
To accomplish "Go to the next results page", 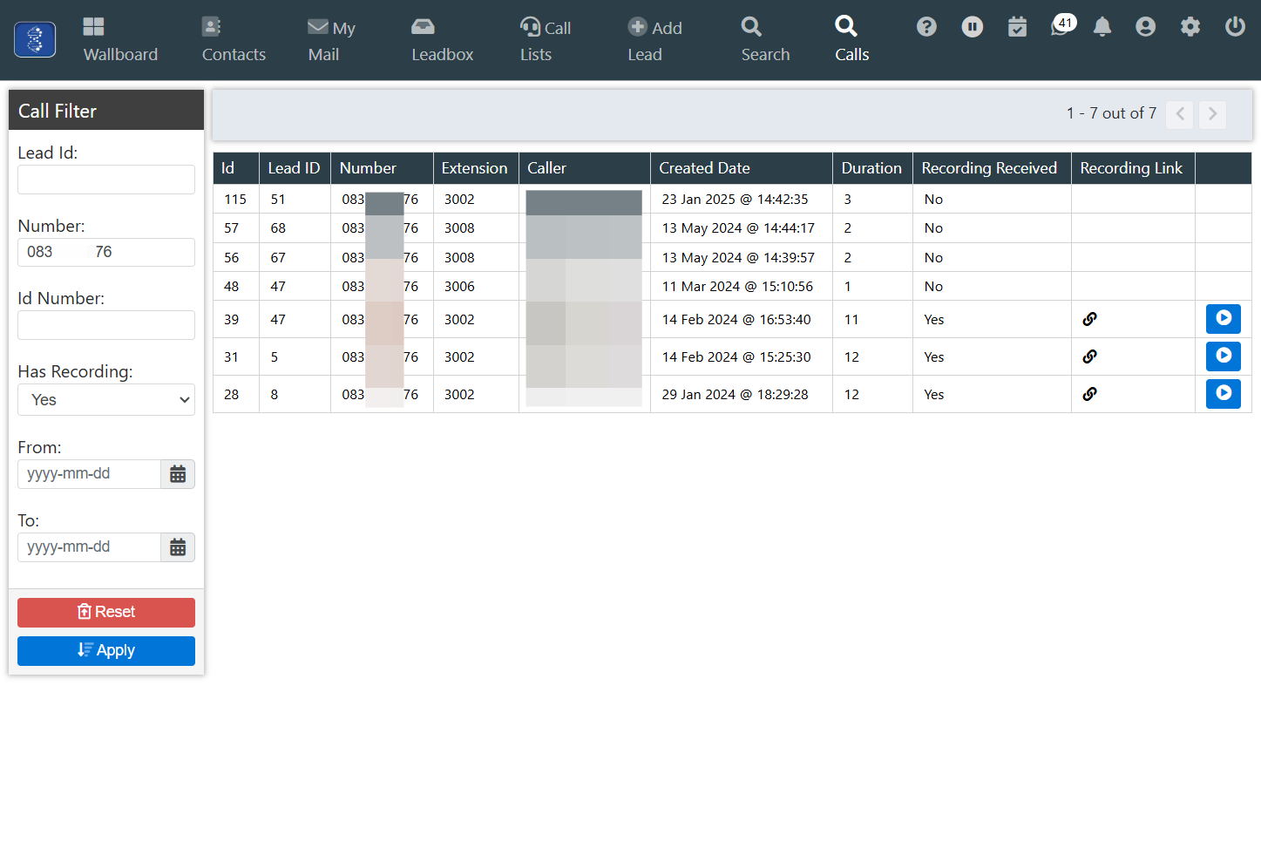I will [x=1212, y=114].
